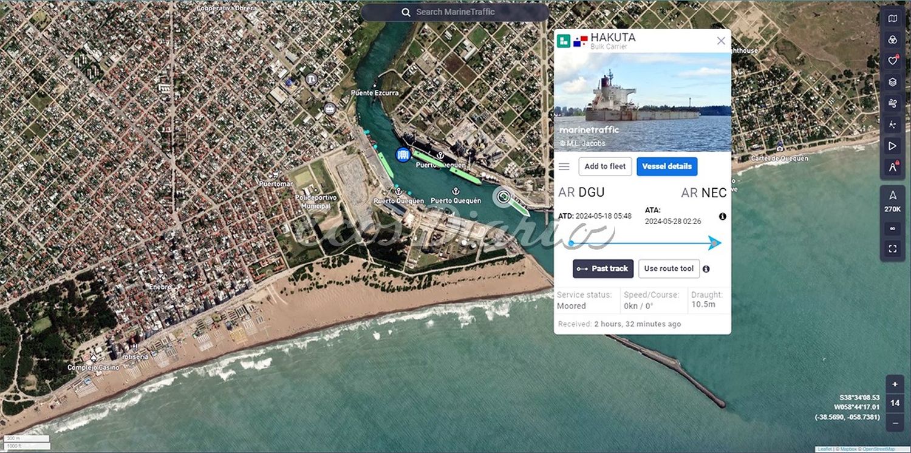Viewport: 911px width, 453px height.
Task: Click destination port AR NEC
Action: [704, 193]
